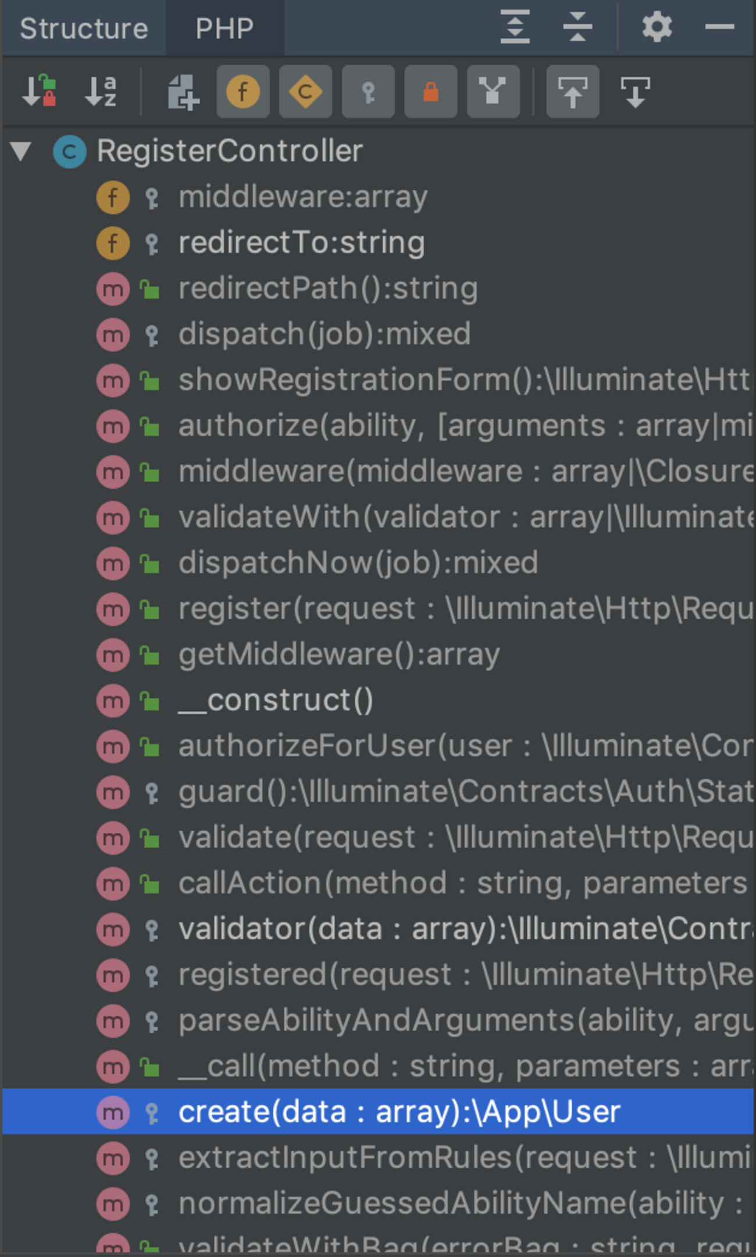Collapse the RegisterController class node
The height and width of the screenshot is (1257, 756).
[22, 151]
